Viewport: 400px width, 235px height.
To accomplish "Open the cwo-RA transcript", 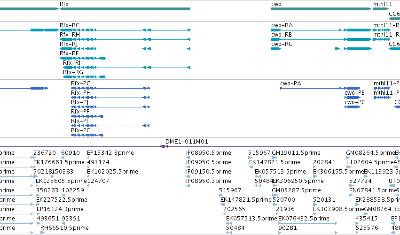I will (282, 25).
